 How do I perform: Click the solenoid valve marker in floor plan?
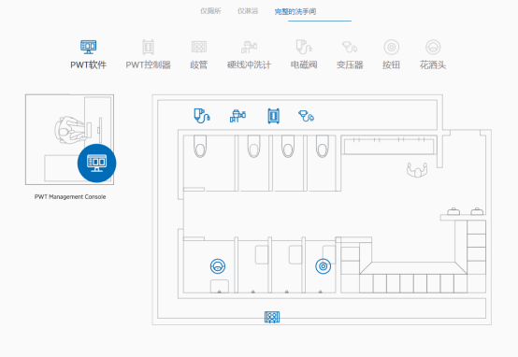click(202, 116)
